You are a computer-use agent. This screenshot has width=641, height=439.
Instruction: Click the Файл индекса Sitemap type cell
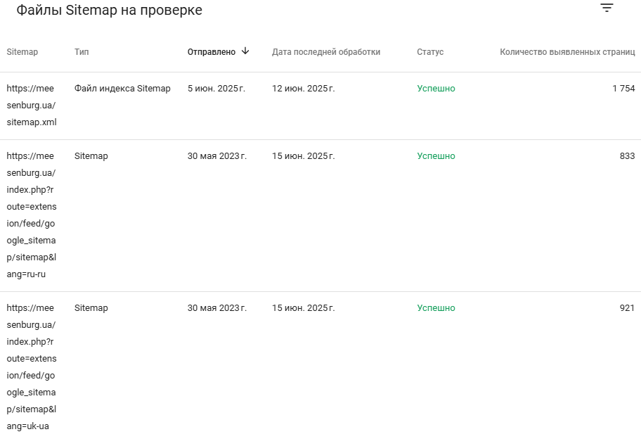pyautogui.click(x=122, y=89)
